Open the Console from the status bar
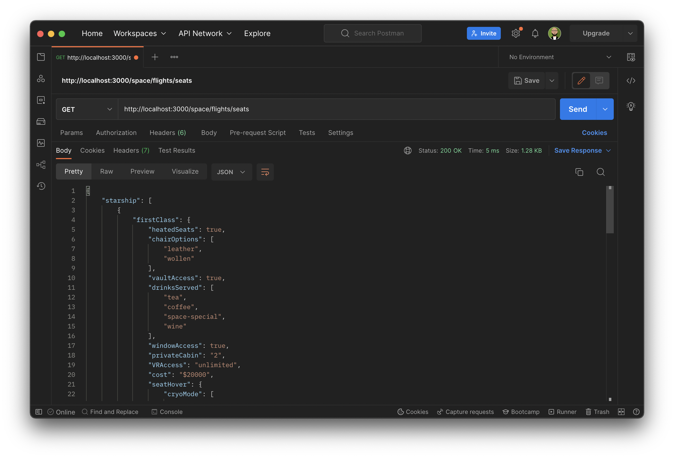This screenshot has width=674, height=458. [167, 412]
